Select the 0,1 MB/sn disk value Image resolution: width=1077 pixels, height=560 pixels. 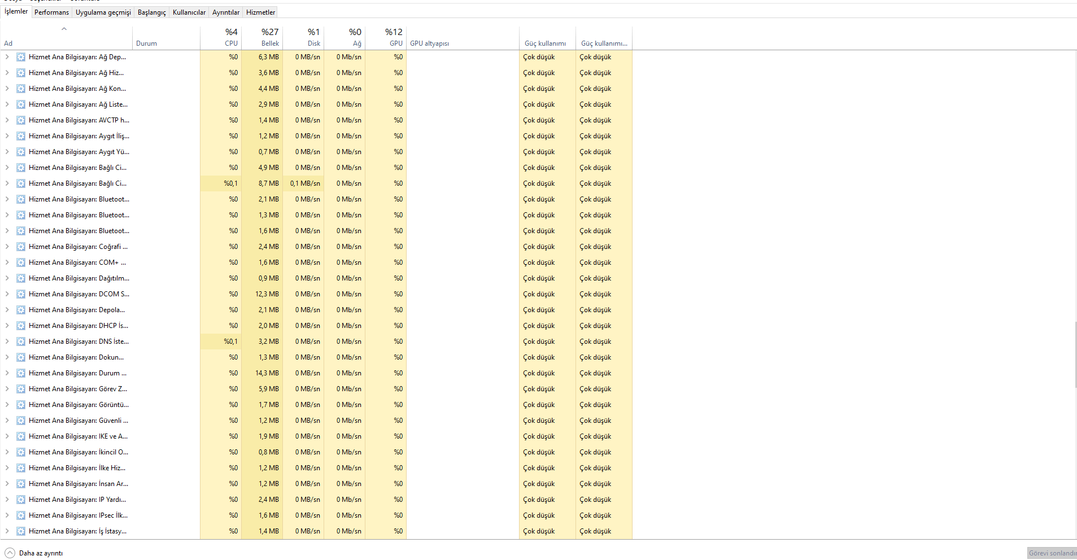(305, 183)
